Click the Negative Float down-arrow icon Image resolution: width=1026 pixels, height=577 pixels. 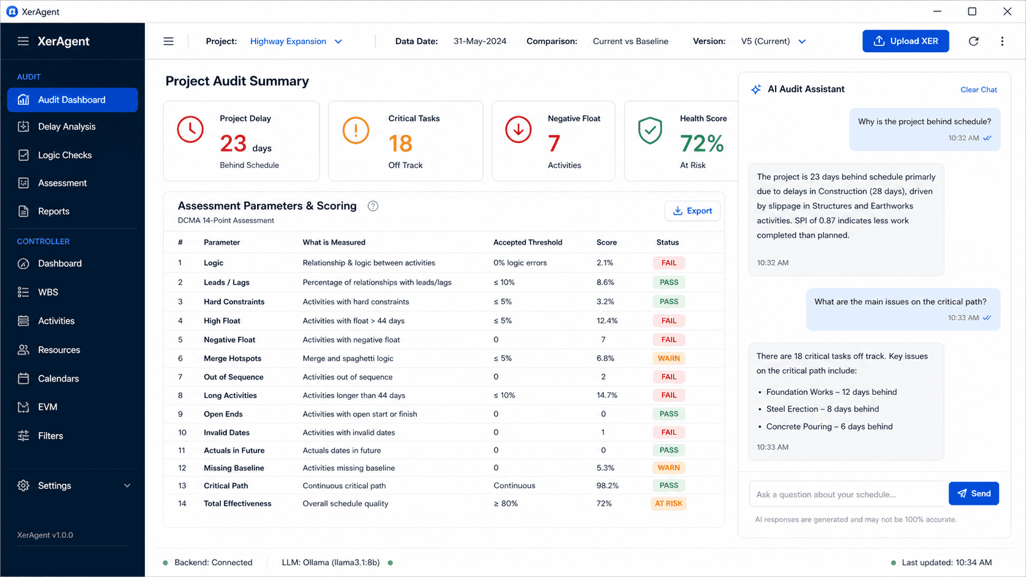click(x=518, y=130)
